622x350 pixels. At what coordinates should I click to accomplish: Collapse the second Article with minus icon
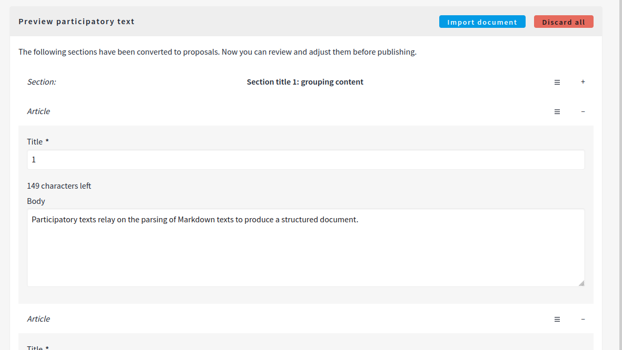click(582, 319)
